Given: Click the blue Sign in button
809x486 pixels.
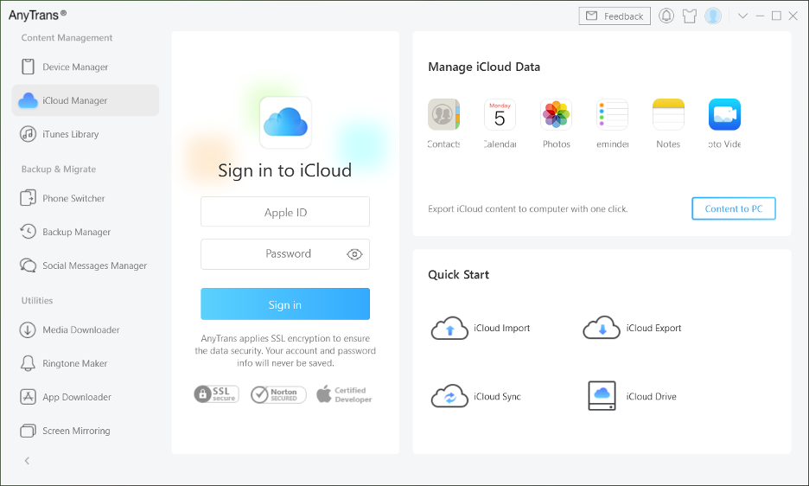Looking at the screenshot, I should [x=285, y=304].
